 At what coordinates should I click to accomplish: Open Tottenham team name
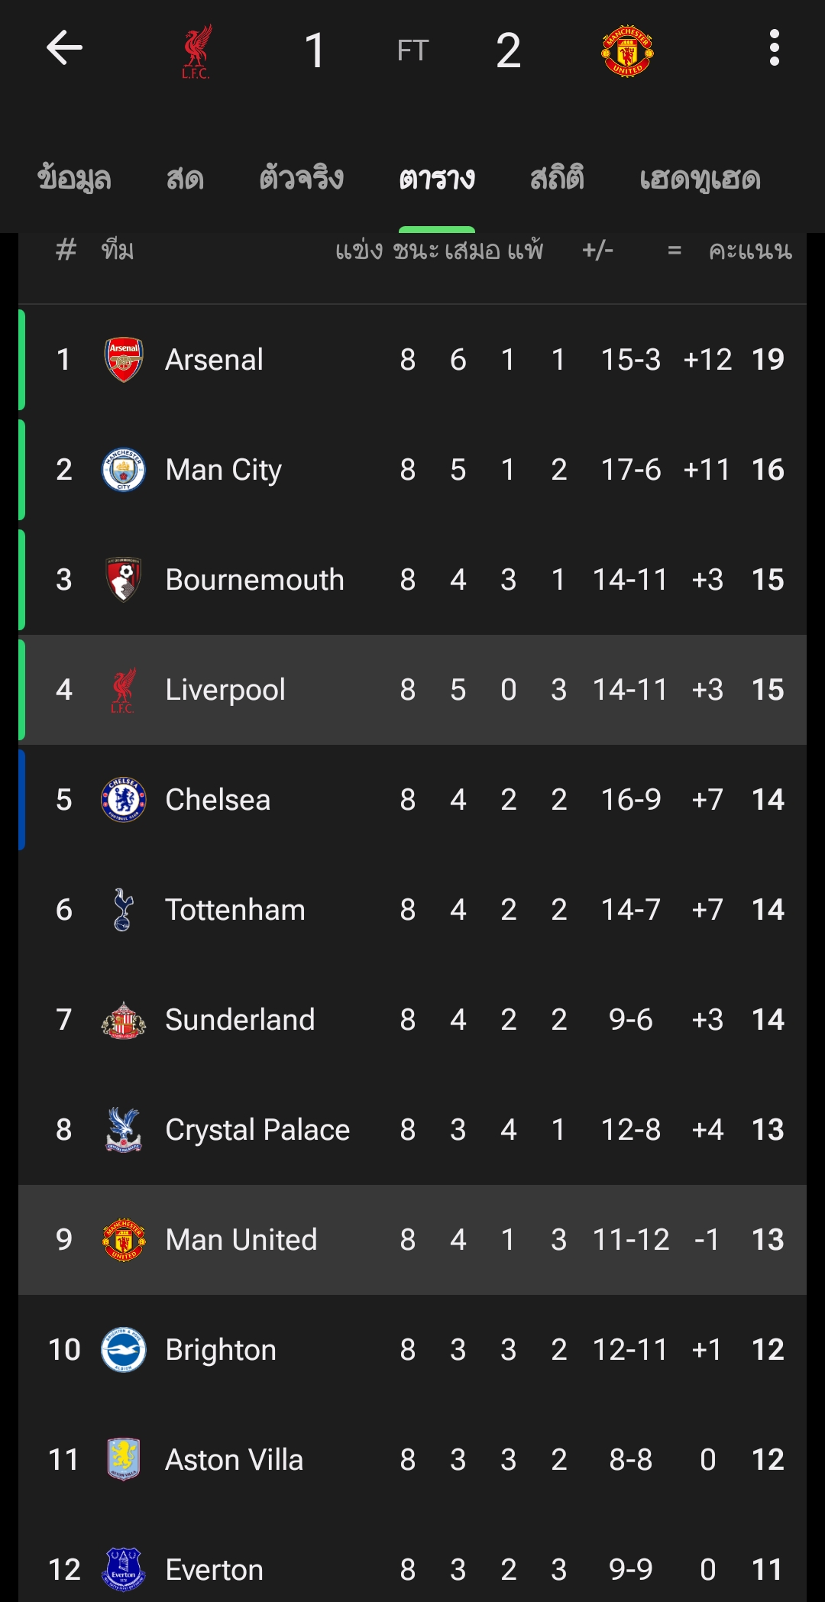click(x=235, y=910)
